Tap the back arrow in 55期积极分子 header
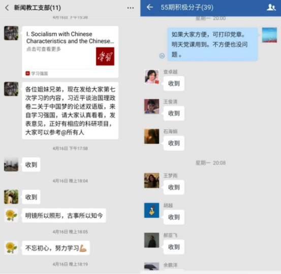This screenshot has width=281, height=274. (x=149, y=7)
